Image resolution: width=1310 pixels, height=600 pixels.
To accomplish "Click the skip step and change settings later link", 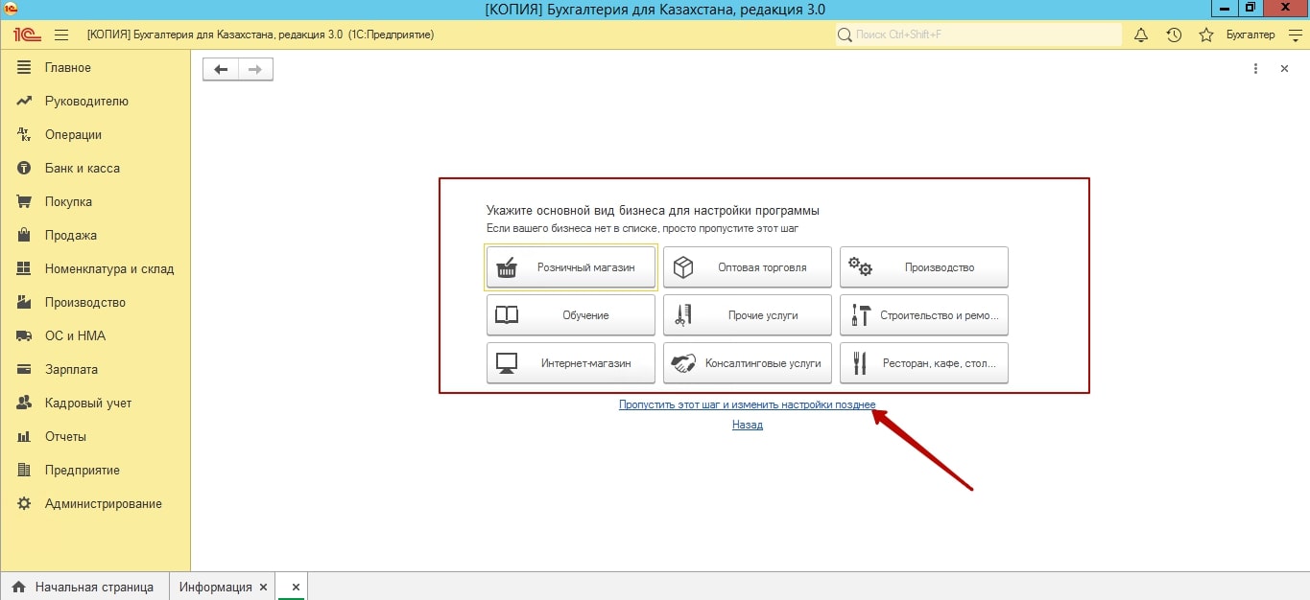I will tap(747, 405).
